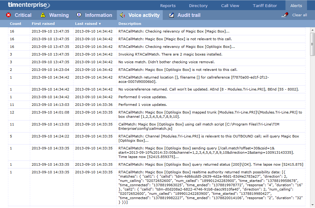
Task: Click the Audit trail pencil icon
Action: point(171,15)
